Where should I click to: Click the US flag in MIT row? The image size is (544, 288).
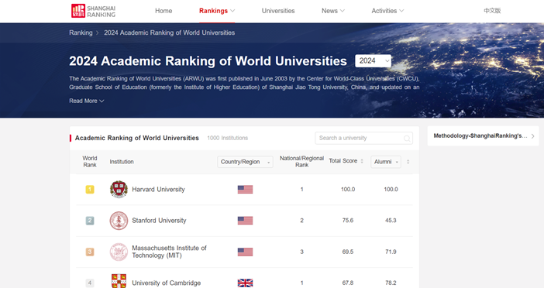[x=245, y=252]
